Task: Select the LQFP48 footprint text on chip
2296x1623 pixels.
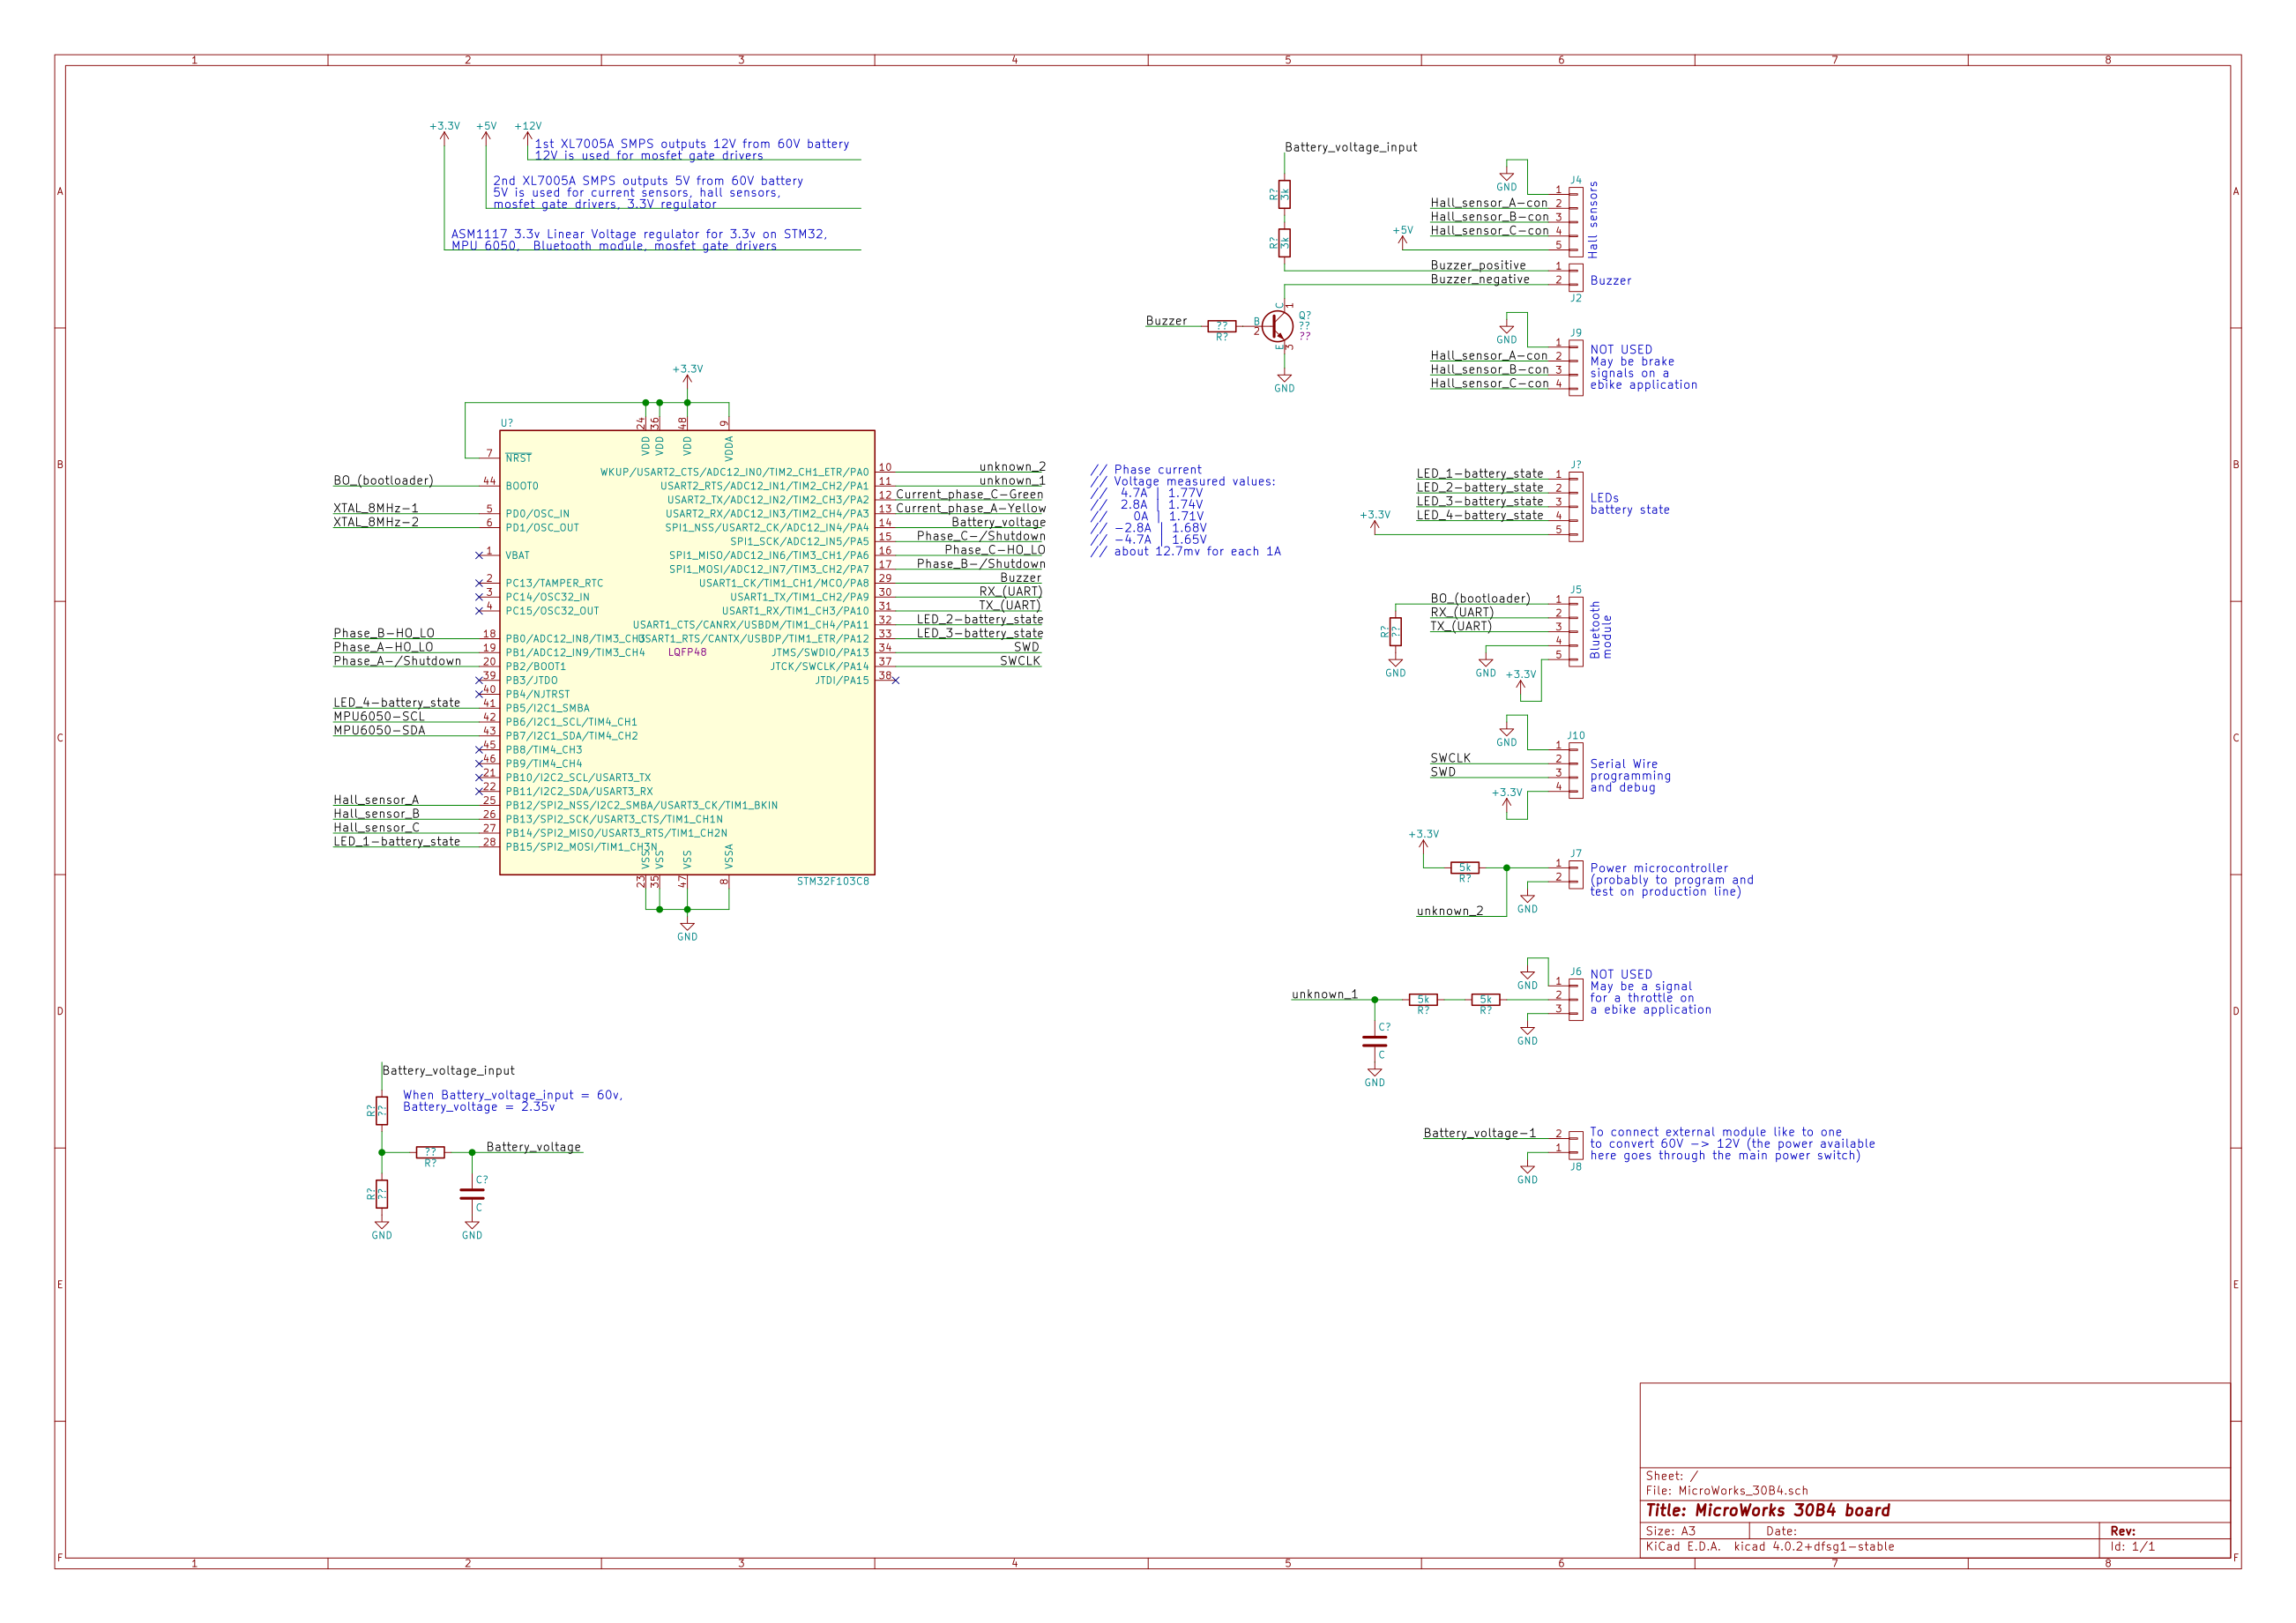Action: (x=687, y=652)
